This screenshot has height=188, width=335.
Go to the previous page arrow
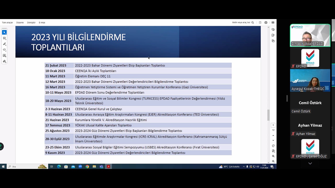pyautogui.click(x=273, y=136)
